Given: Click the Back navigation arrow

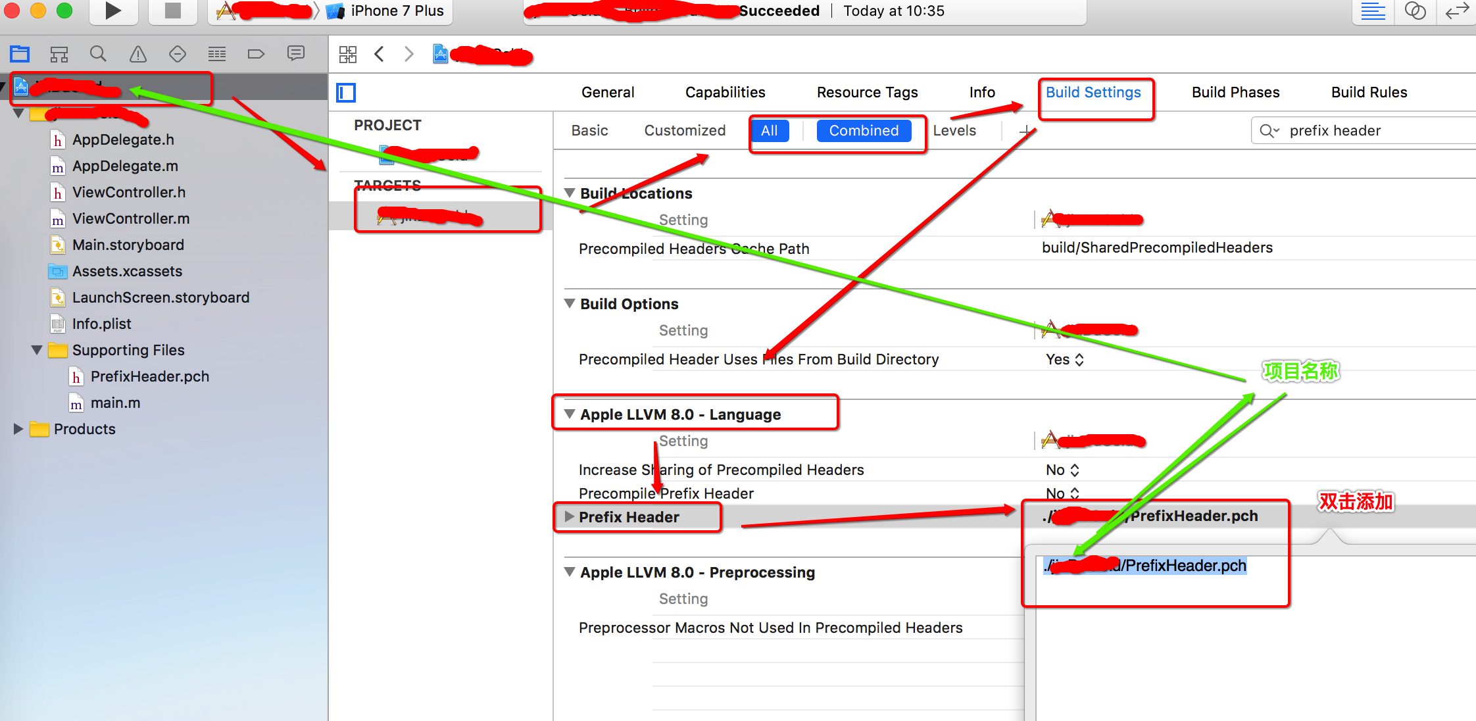Looking at the screenshot, I should (381, 53).
